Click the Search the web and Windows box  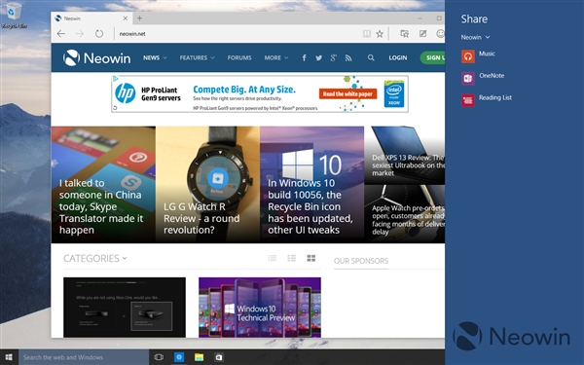(x=84, y=357)
